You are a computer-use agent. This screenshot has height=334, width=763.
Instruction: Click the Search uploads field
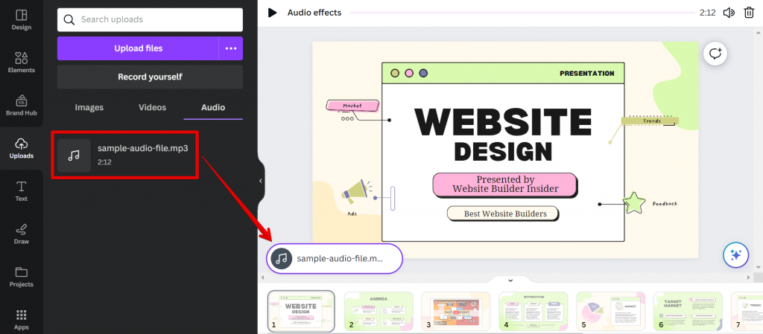(x=150, y=20)
